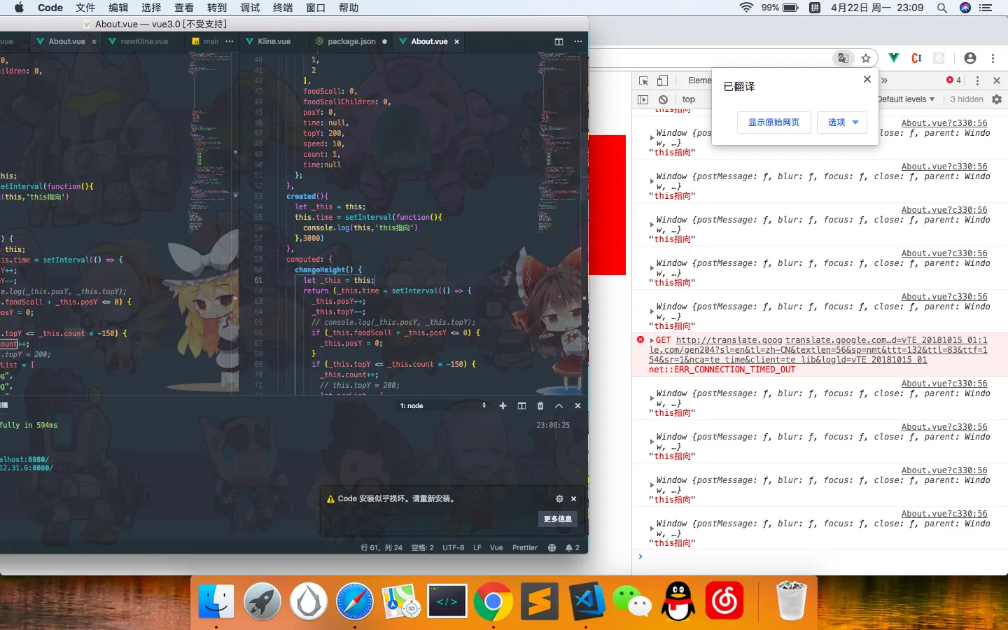The height and width of the screenshot is (630, 1008).
Task: Click 空格: 2 indentation in the status bar
Action: coord(423,548)
